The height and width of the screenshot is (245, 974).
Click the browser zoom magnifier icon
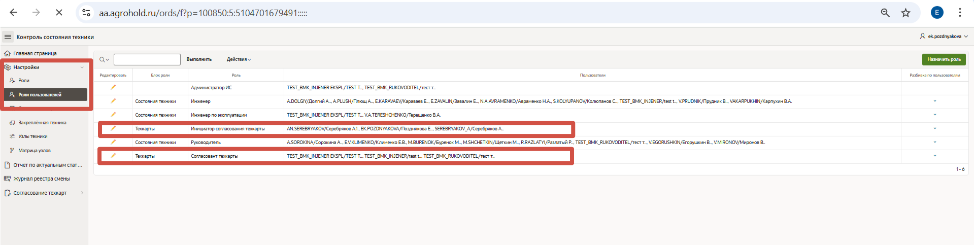click(x=885, y=13)
